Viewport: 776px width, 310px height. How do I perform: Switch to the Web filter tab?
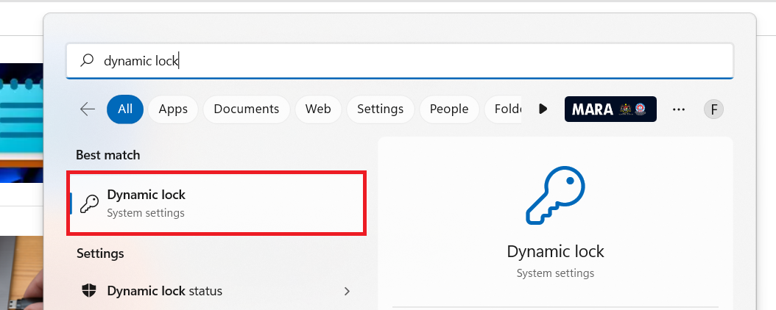point(318,109)
